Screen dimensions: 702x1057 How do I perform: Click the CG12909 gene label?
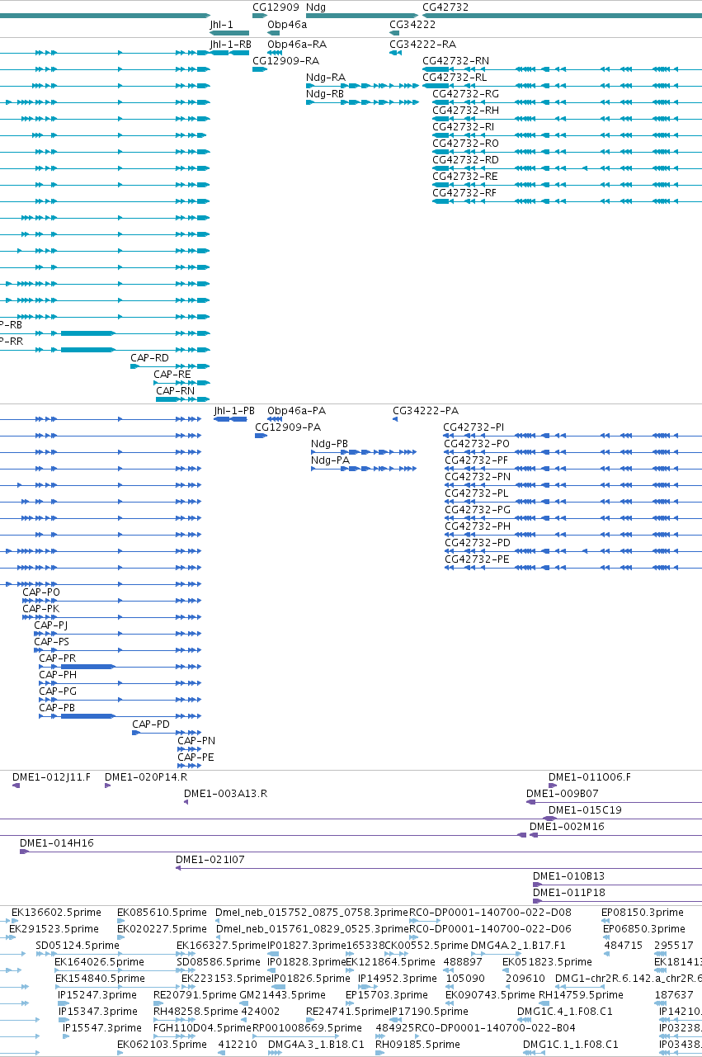[x=276, y=7]
